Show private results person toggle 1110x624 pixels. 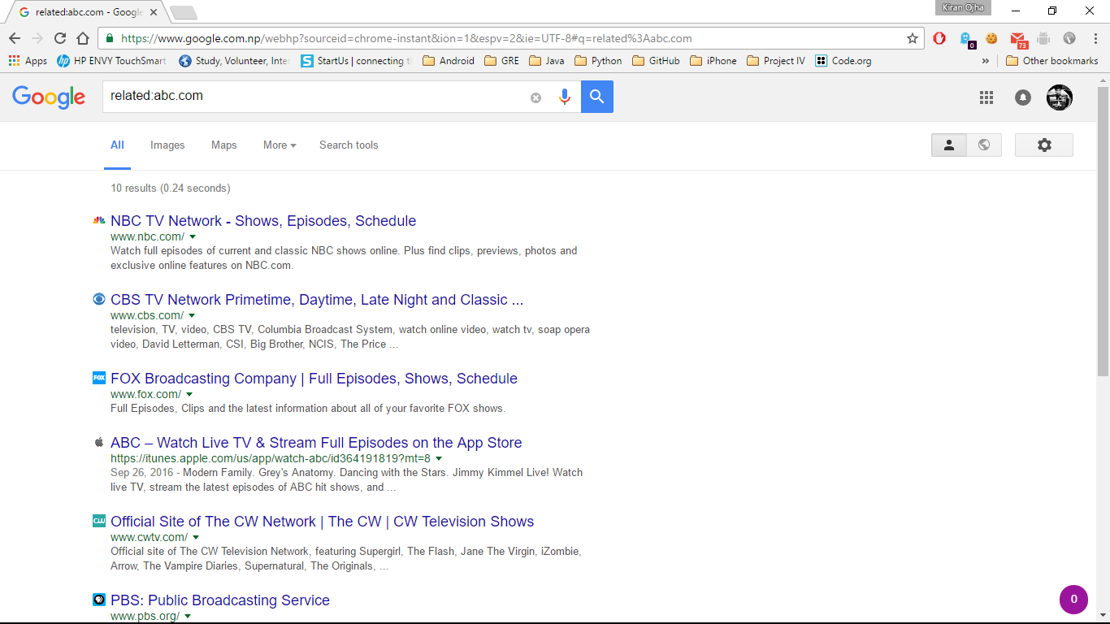coord(948,145)
